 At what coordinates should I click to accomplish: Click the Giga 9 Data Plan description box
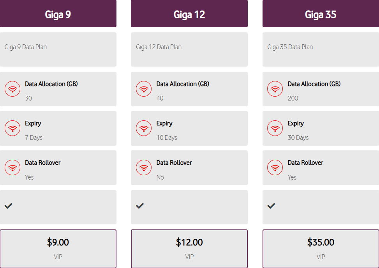click(58, 49)
